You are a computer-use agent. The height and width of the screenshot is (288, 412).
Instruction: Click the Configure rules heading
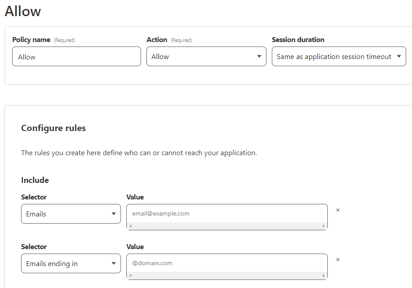click(x=53, y=128)
